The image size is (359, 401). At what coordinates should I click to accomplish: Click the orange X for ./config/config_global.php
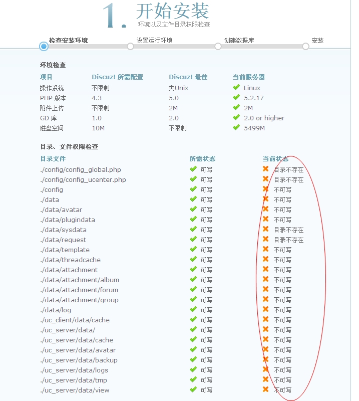coord(266,169)
